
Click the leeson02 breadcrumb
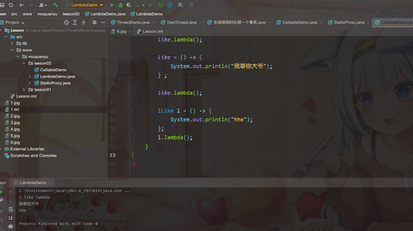[71, 14]
